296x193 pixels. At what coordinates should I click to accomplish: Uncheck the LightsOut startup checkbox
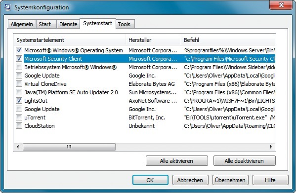[19, 101]
